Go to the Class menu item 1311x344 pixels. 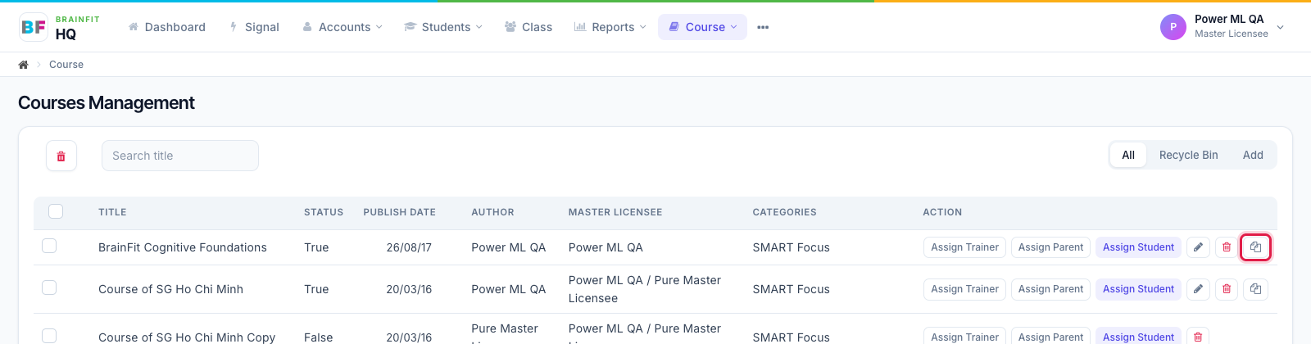[x=528, y=27]
